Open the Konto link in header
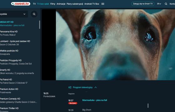The height and width of the screenshot is (112, 175). [172, 4]
